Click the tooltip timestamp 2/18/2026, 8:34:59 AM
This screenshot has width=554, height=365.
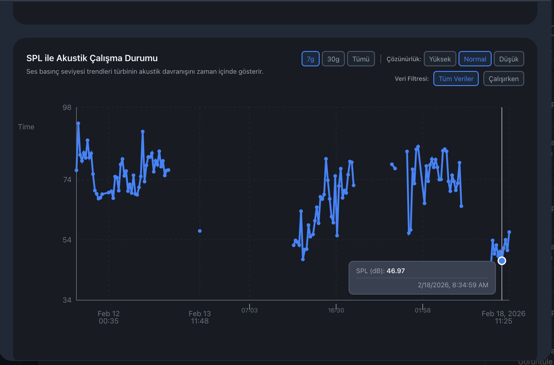pyautogui.click(x=453, y=285)
